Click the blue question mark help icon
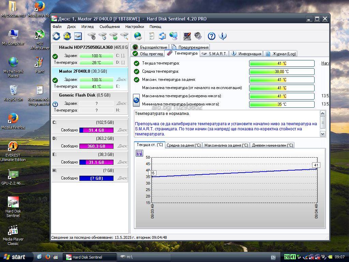Viewport: 349px width, 262px height. pos(211,36)
